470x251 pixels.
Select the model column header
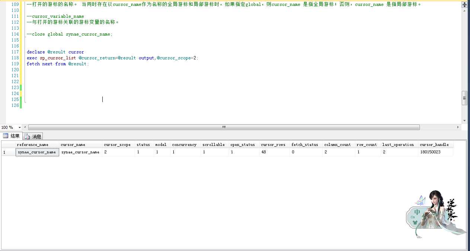(x=162, y=145)
